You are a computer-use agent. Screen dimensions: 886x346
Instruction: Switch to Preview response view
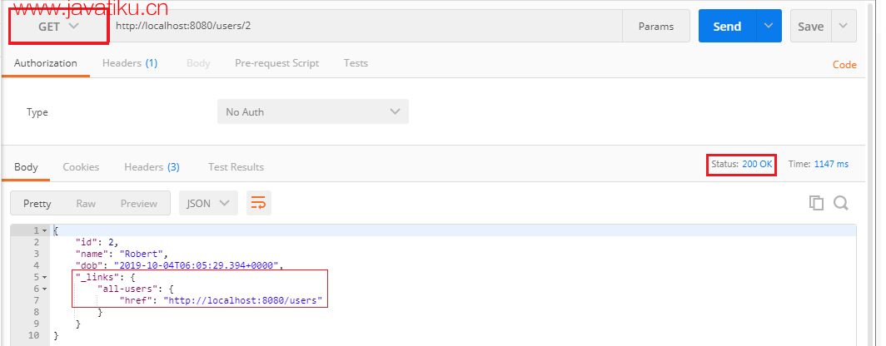click(139, 203)
